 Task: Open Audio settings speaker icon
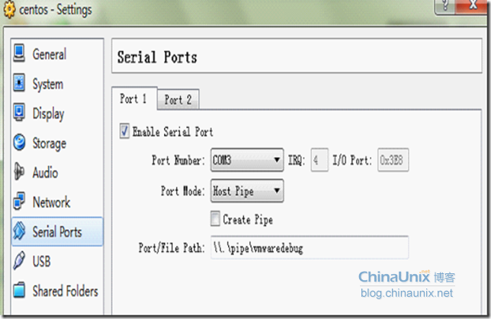tap(19, 172)
